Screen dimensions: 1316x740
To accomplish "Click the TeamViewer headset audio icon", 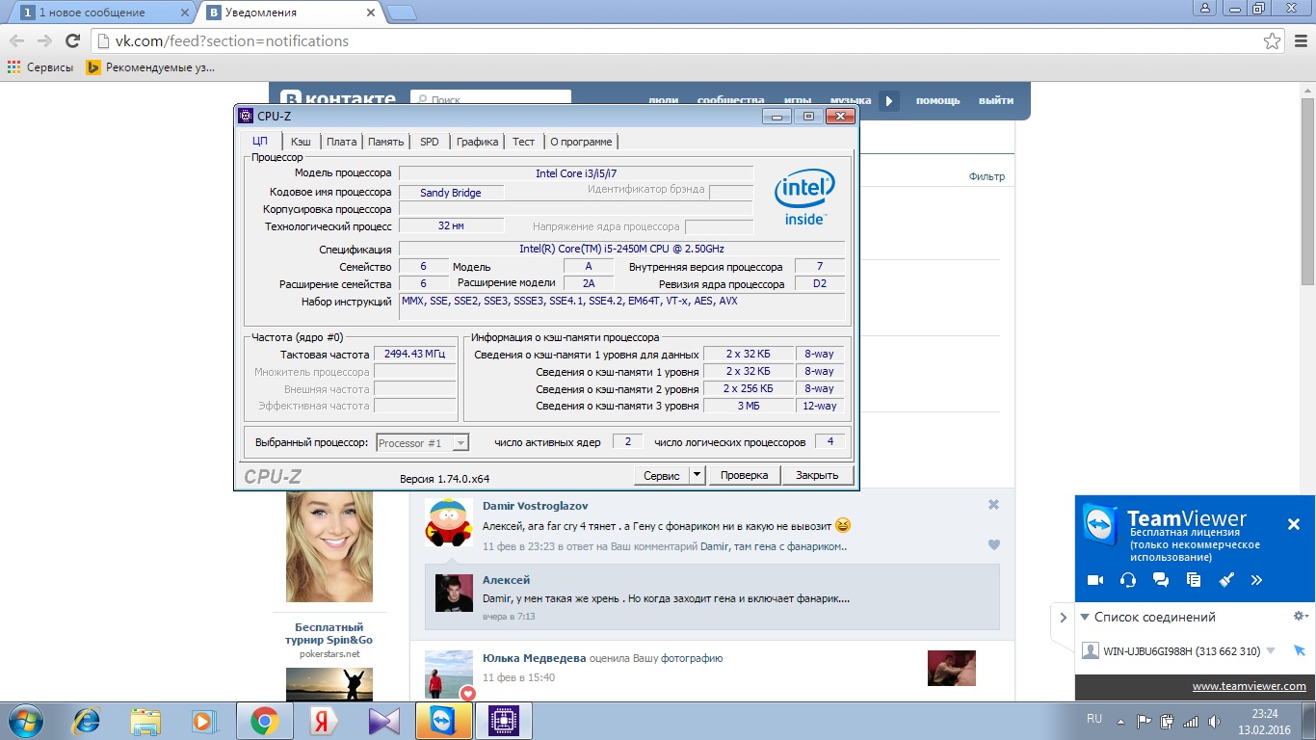I will click(1128, 580).
